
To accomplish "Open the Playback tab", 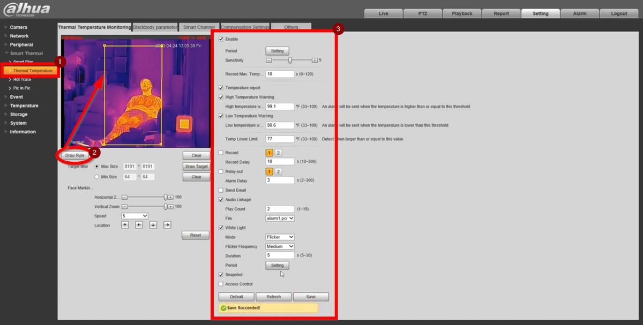I will (x=461, y=13).
